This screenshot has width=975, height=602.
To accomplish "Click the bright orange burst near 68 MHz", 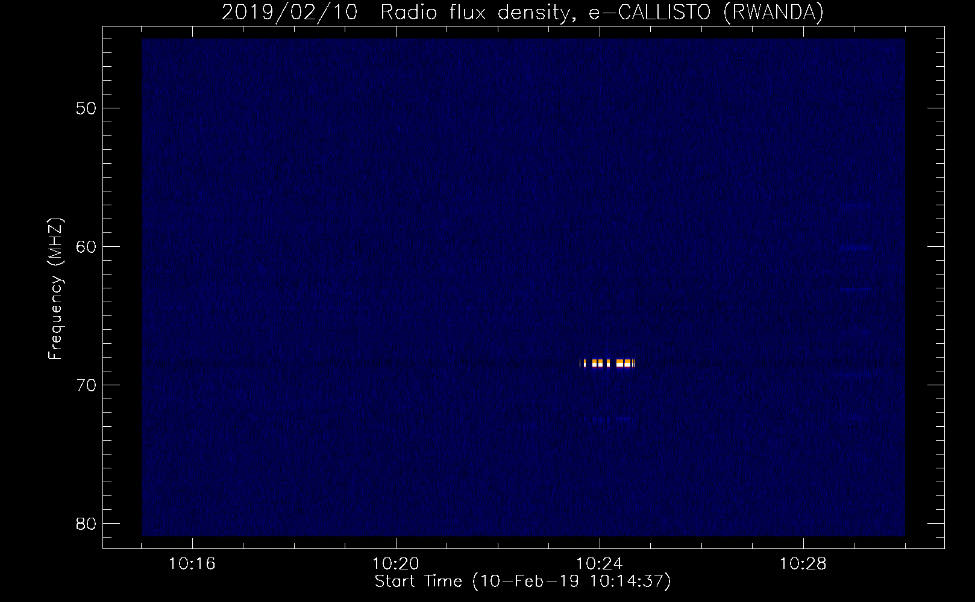I will [607, 363].
